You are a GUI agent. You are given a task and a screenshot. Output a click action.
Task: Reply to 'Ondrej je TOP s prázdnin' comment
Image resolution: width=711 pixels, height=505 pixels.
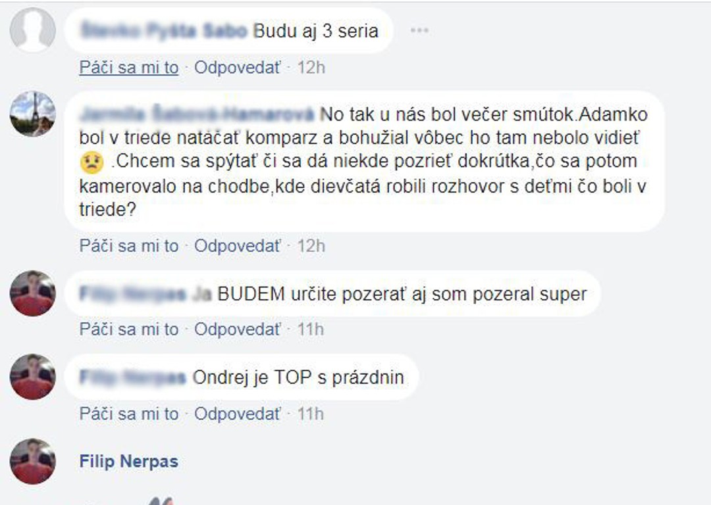[x=238, y=414]
